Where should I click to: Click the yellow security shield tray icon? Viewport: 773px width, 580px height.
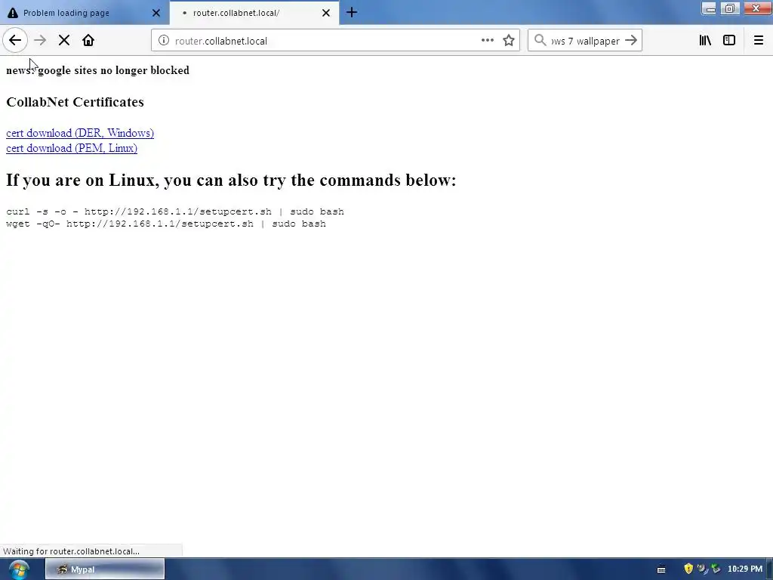pyautogui.click(x=688, y=569)
